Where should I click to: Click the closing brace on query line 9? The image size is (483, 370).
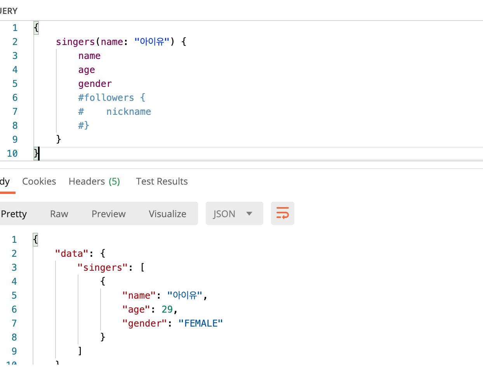point(59,139)
